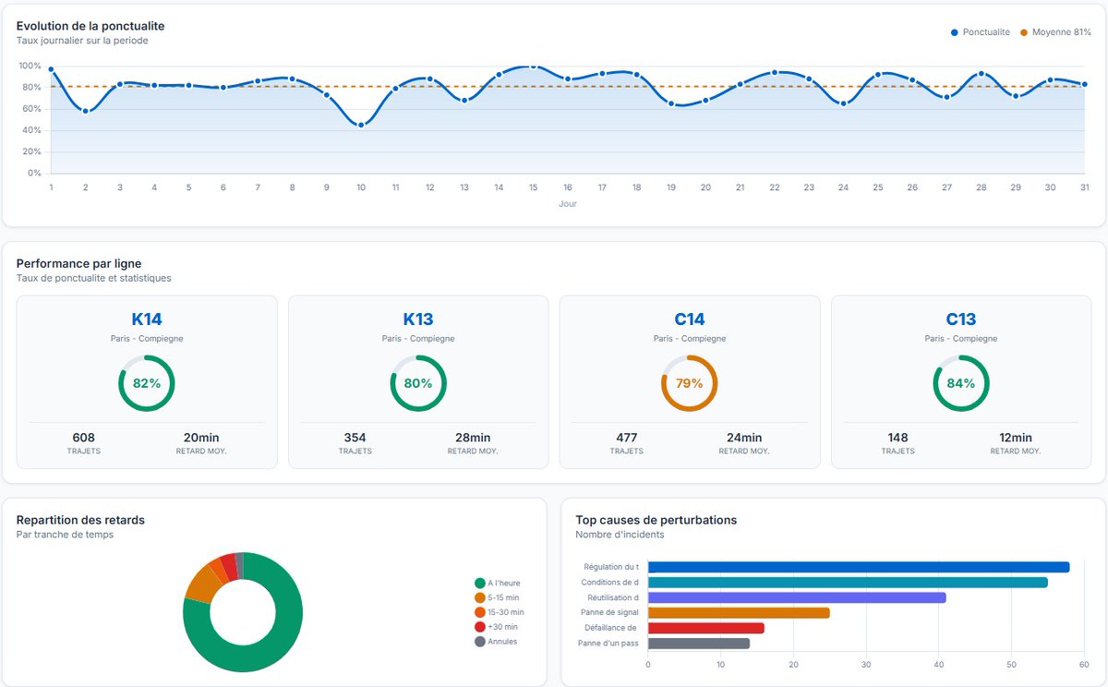Click the 40% y-axis label
Screen dimensions: 1108x687
31,130
